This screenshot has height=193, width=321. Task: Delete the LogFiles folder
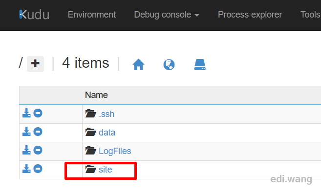coord(38,150)
